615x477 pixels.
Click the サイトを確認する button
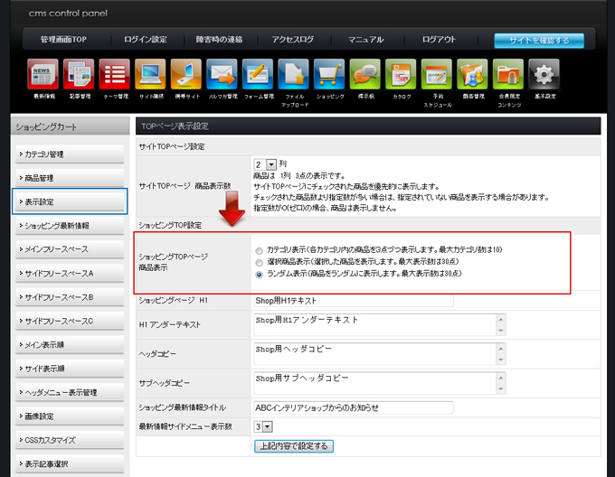pos(538,41)
